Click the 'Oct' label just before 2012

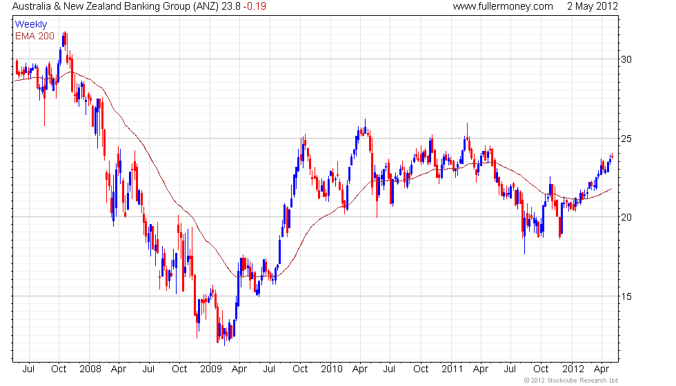(x=541, y=369)
